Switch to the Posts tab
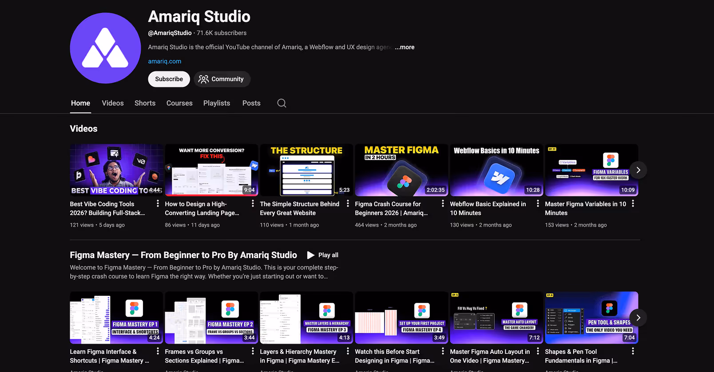The width and height of the screenshot is (714, 372). pos(251,103)
